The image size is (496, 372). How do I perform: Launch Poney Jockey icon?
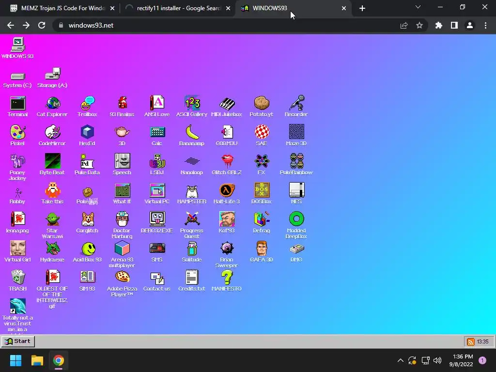[x=17, y=167]
